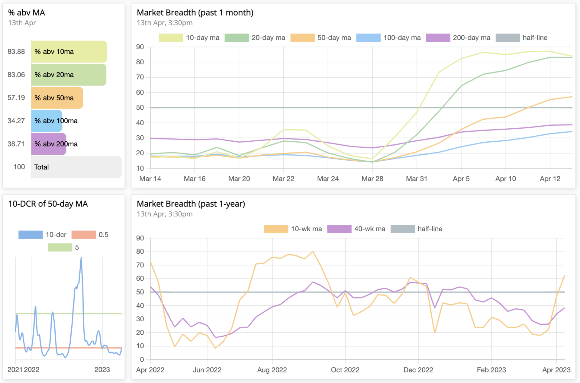Click the % abv 100ma bar
Screen dimensions: 580x383
[x=47, y=121]
